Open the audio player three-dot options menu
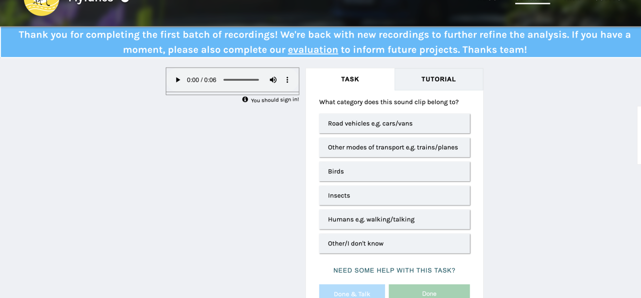The image size is (641, 298). point(287,80)
